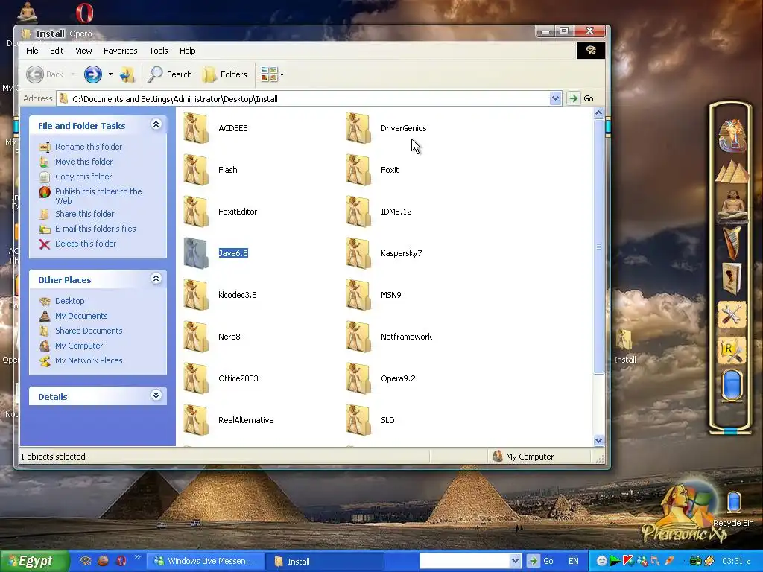Viewport: 763px width, 572px height.
Task: Toggle the Folders pane toolbar button
Action: tap(225, 74)
